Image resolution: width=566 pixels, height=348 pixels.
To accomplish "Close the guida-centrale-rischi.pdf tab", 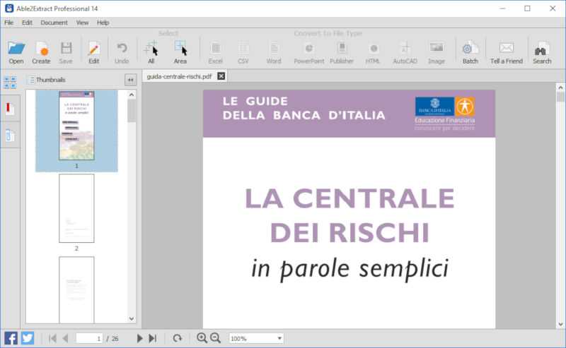I will (x=221, y=76).
